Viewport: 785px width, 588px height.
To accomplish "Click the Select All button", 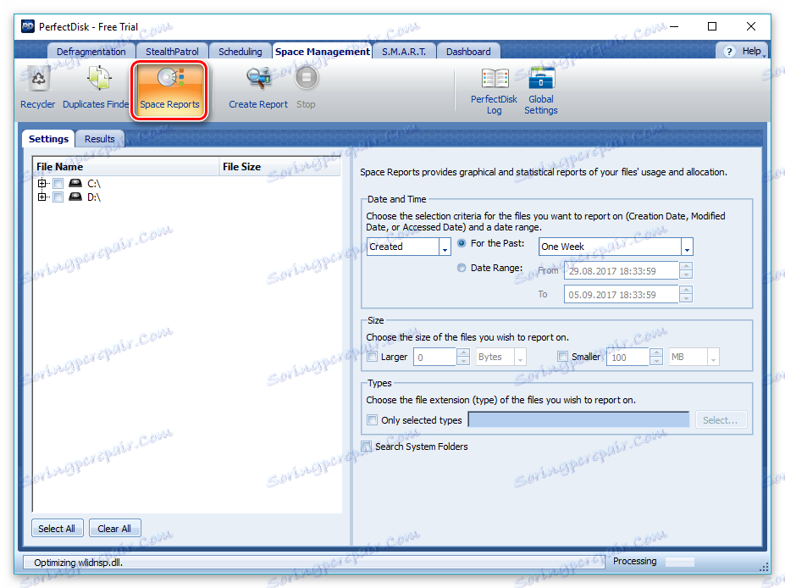I will click(x=57, y=529).
